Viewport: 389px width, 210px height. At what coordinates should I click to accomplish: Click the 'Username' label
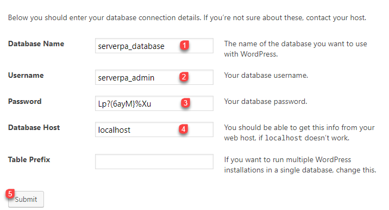tap(26, 75)
